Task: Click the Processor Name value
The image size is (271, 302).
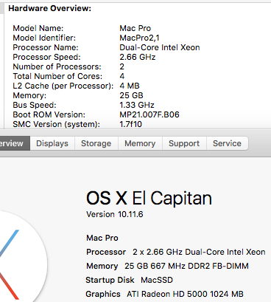Action: click(x=160, y=47)
